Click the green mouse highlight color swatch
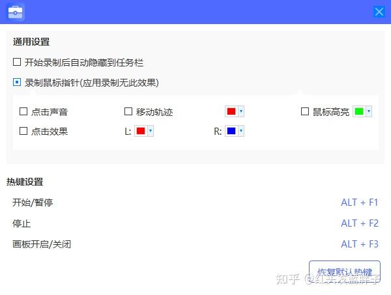The image size is (391, 295). coord(358,111)
